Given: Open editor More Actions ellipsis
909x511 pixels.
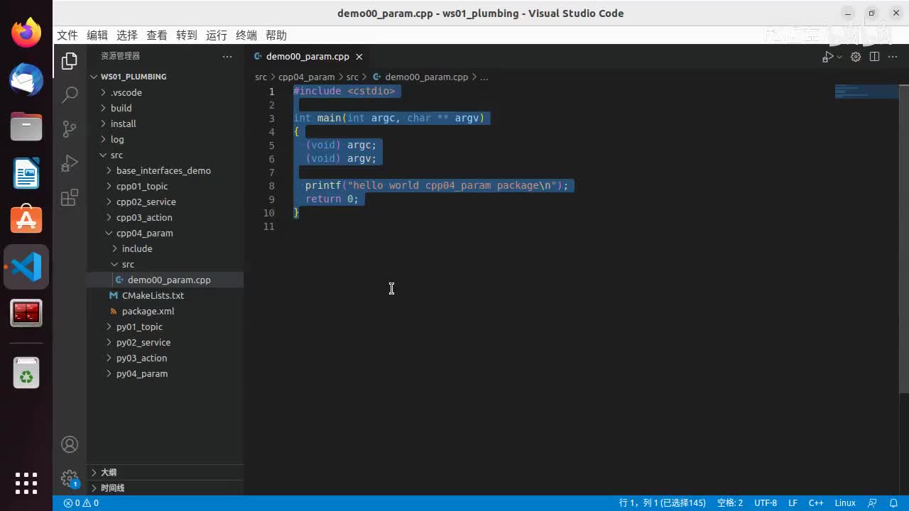Looking at the screenshot, I should pyautogui.click(x=893, y=57).
